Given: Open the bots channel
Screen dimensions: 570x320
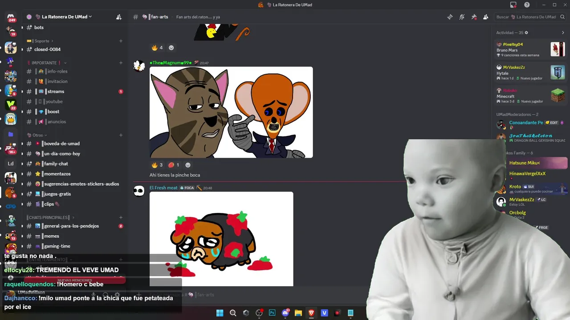Looking at the screenshot, I should pyautogui.click(x=75, y=28).
